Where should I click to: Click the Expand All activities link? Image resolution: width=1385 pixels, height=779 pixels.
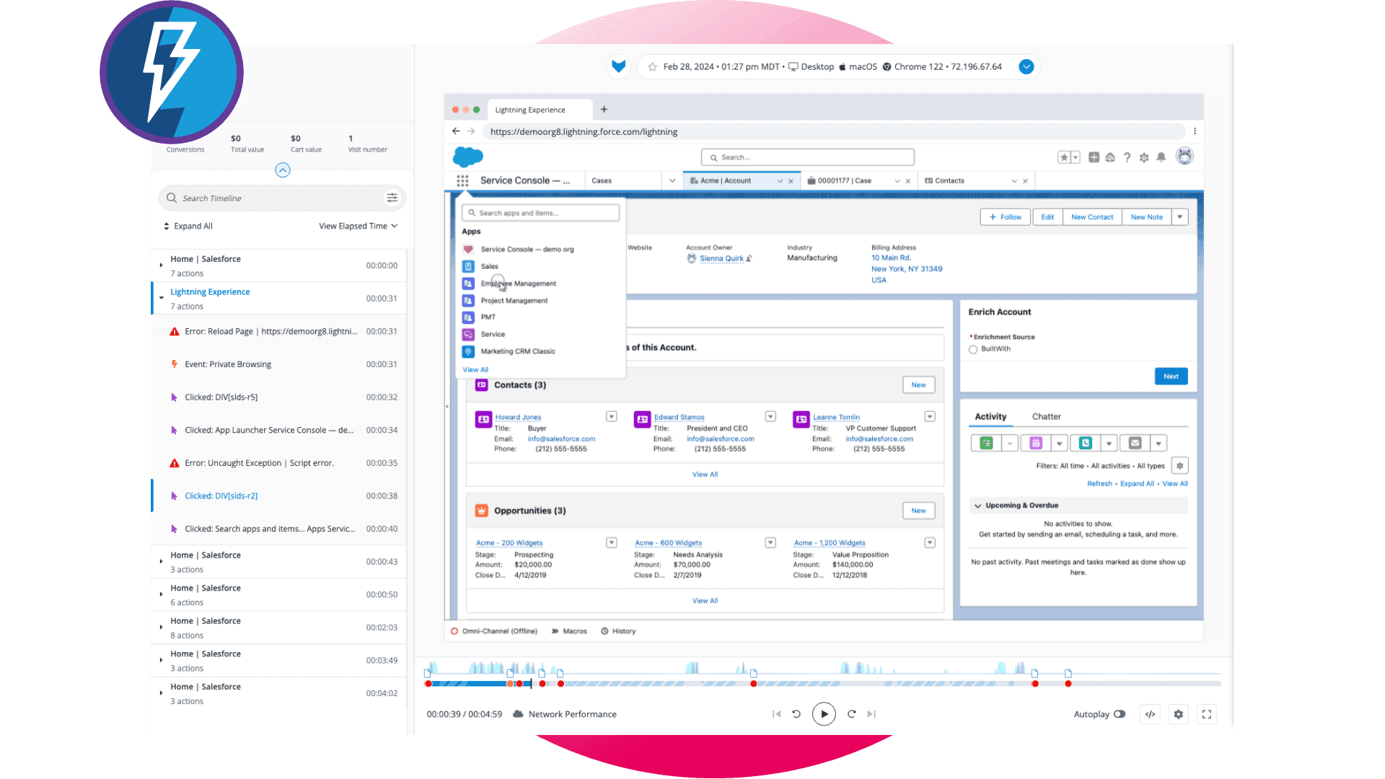click(x=1137, y=483)
